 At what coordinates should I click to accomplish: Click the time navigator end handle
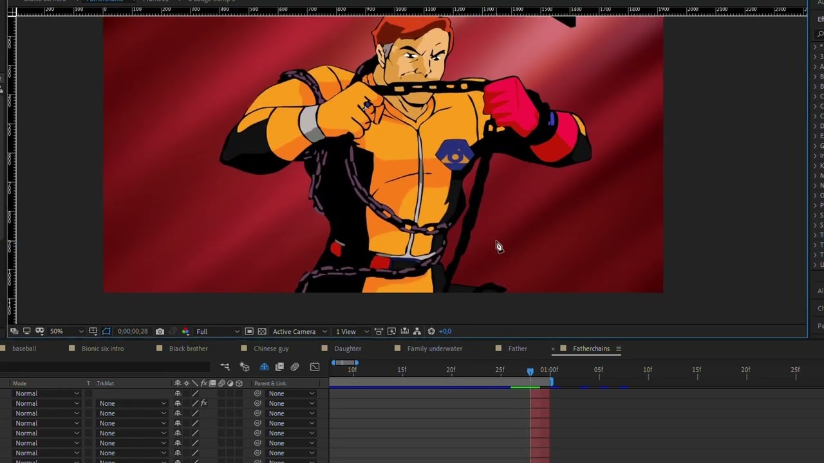[x=357, y=363]
